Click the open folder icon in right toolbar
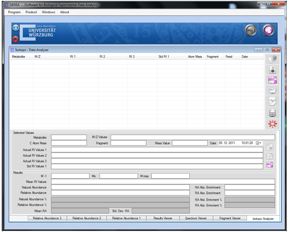This screenshot has height=232, width=289. [x=272, y=59]
